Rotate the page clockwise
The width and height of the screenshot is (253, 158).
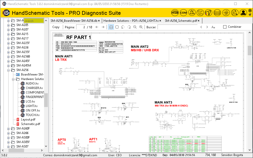pos(129,27)
